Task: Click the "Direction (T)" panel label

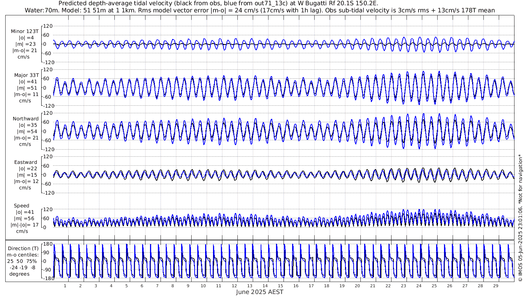Action: (x=24, y=248)
